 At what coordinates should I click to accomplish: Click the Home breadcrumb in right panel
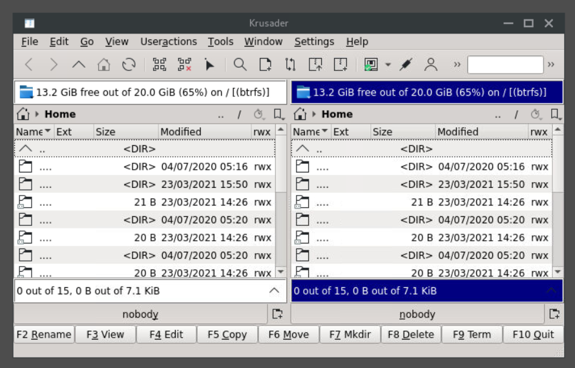pyautogui.click(x=337, y=114)
